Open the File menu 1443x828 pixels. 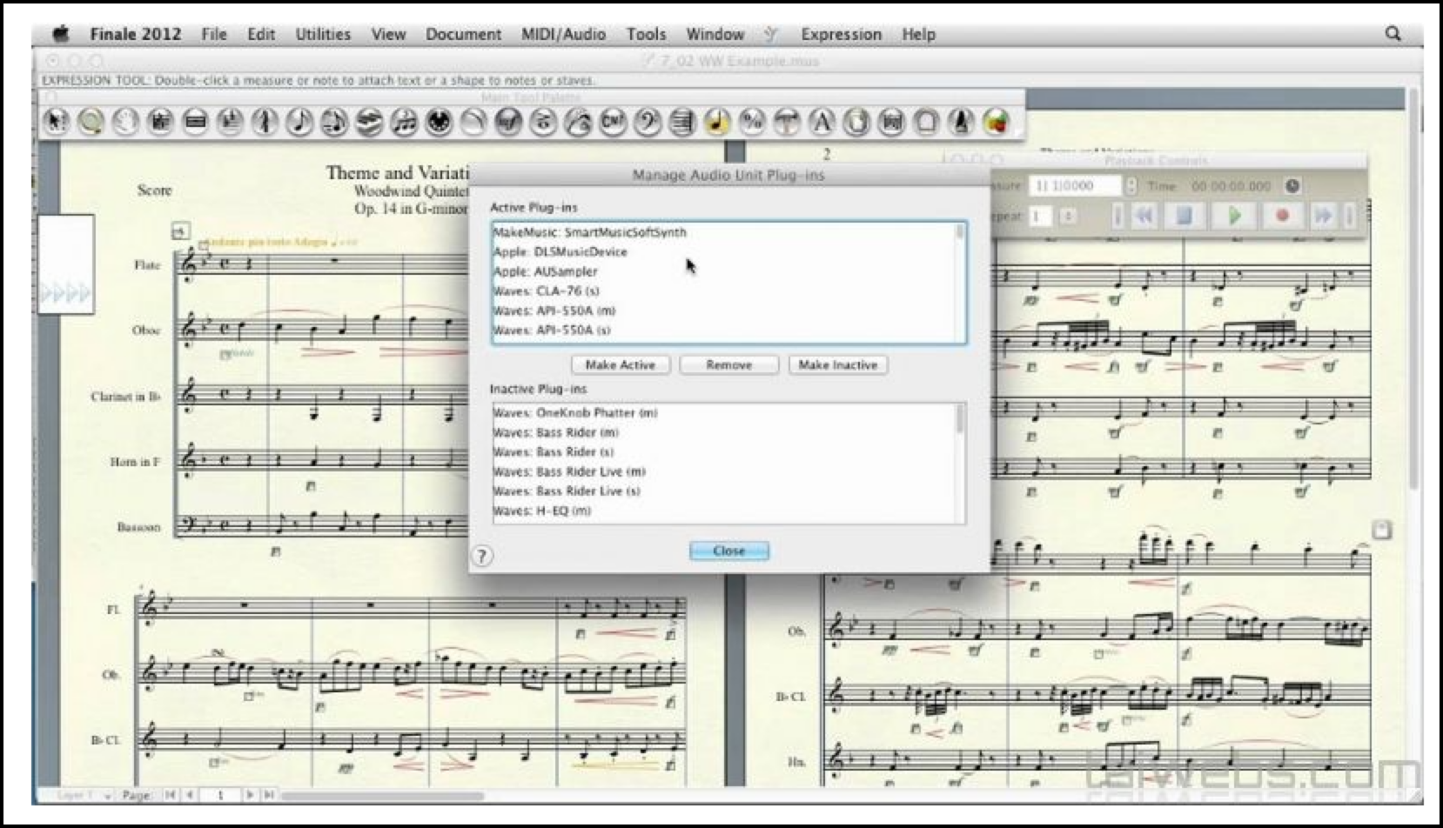pyautogui.click(x=214, y=34)
